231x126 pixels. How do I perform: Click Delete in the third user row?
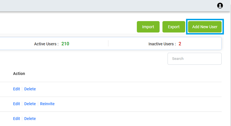tap(30, 119)
